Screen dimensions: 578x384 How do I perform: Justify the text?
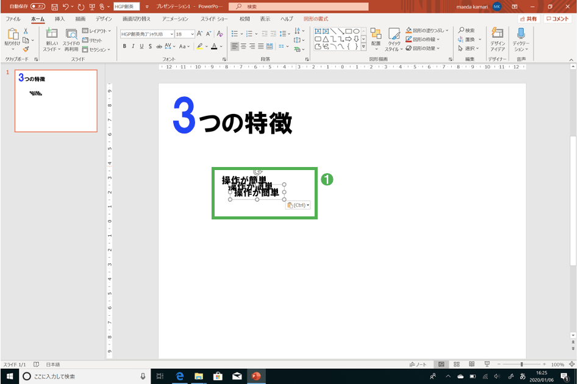(261, 46)
